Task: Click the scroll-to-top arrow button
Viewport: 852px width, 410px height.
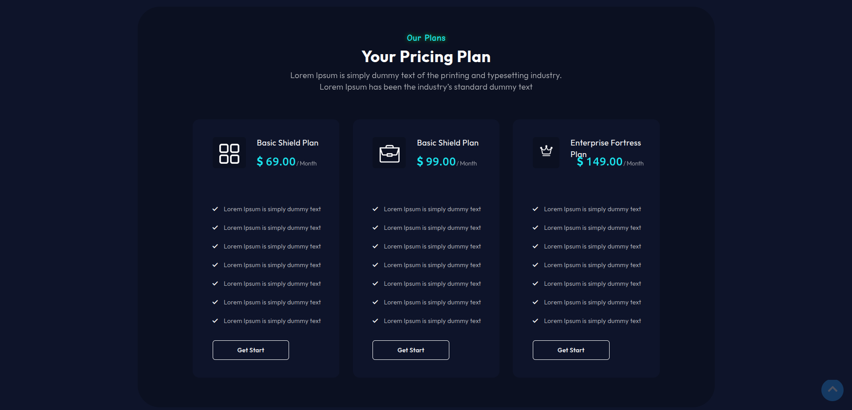Action: pyautogui.click(x=832, y=390)
